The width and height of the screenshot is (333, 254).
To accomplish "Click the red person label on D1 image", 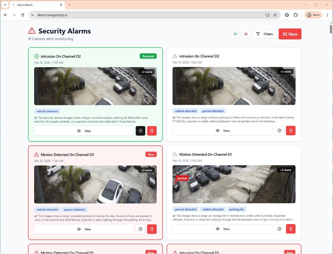I will coord(182,178).
